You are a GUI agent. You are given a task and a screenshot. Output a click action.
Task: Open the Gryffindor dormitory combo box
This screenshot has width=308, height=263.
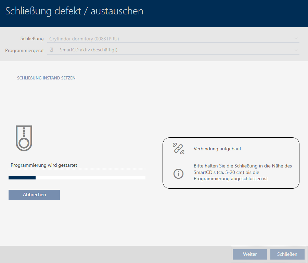point(171,39)
